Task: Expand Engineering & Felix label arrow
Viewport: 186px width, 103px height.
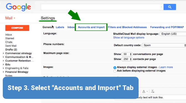Action: coord(3,68)
